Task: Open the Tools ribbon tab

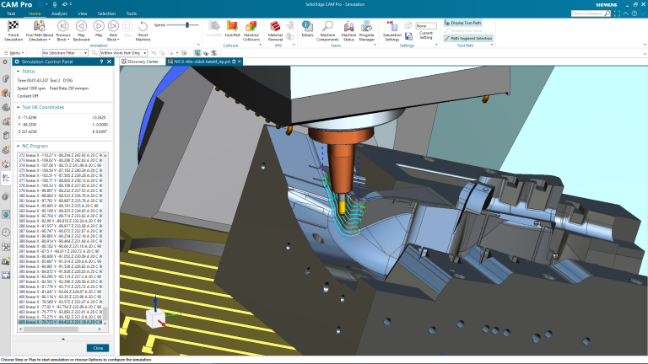Action: point(132,13)
